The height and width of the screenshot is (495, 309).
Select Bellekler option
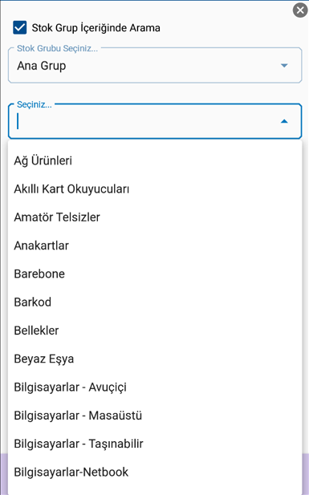155,331
